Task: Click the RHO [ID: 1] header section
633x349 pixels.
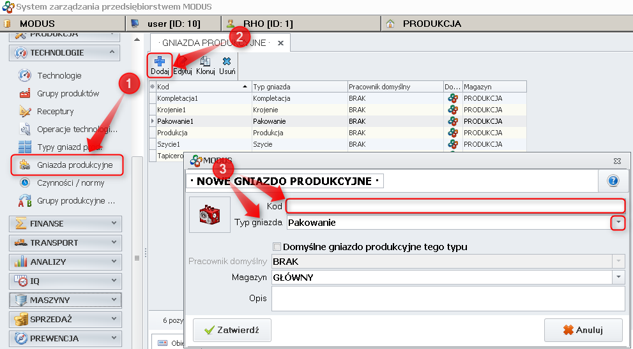Action: point(301,24)
